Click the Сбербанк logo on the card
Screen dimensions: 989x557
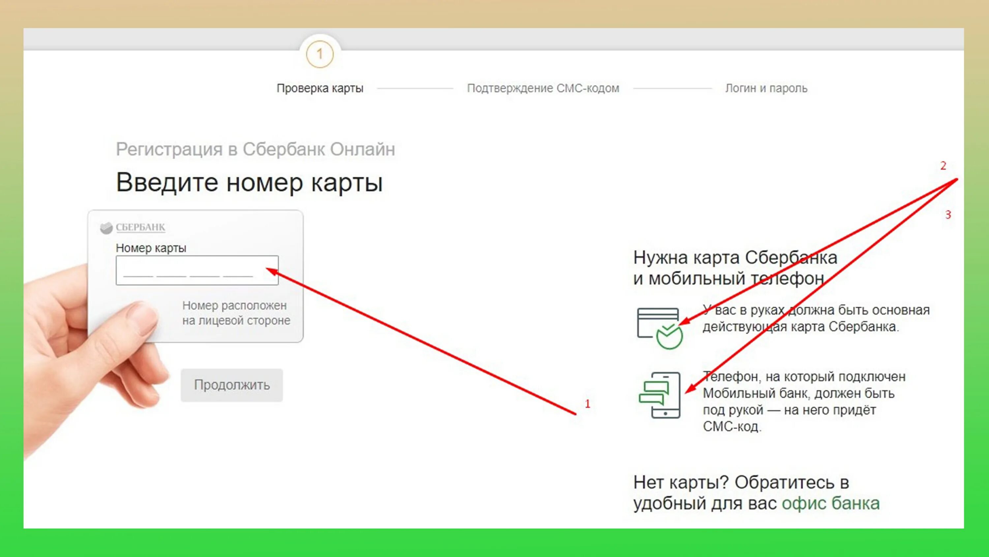(133, 228)
